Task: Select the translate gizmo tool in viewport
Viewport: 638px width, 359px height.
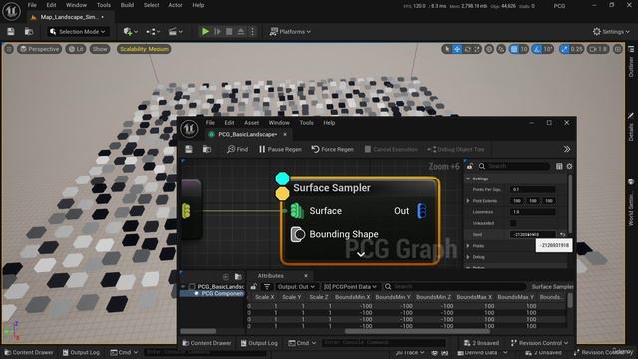Action: pos(457,49)
